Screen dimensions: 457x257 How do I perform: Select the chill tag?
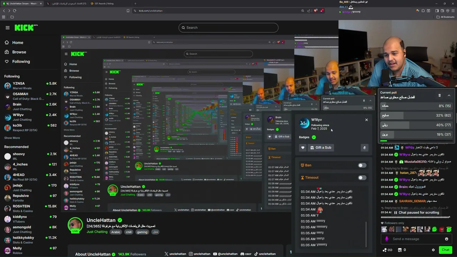point(129,232)
